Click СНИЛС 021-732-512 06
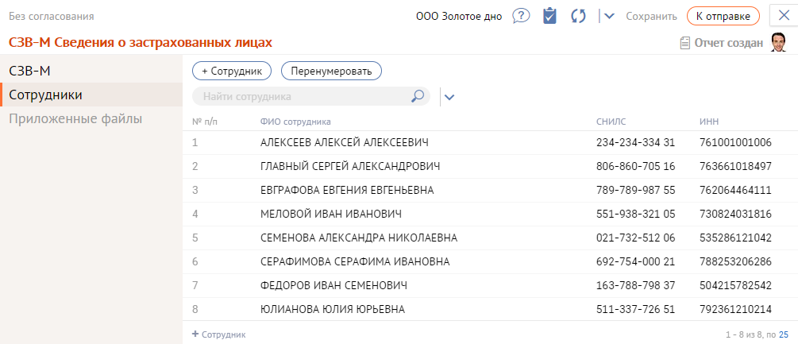 pyautogui.click(x=636, y=238)
